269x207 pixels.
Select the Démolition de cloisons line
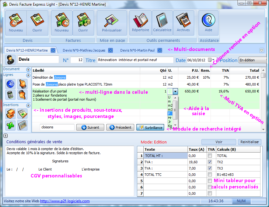click(146, 77)
